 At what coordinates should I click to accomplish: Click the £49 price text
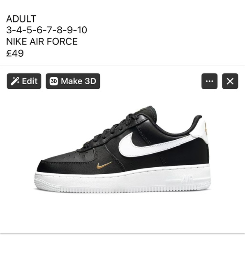coord(15,53)
